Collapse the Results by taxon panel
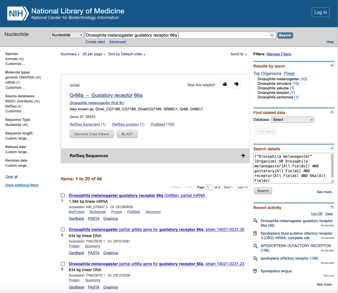This screenshot has height=293, width=338. pyautogui.click(x=332, y=65)
